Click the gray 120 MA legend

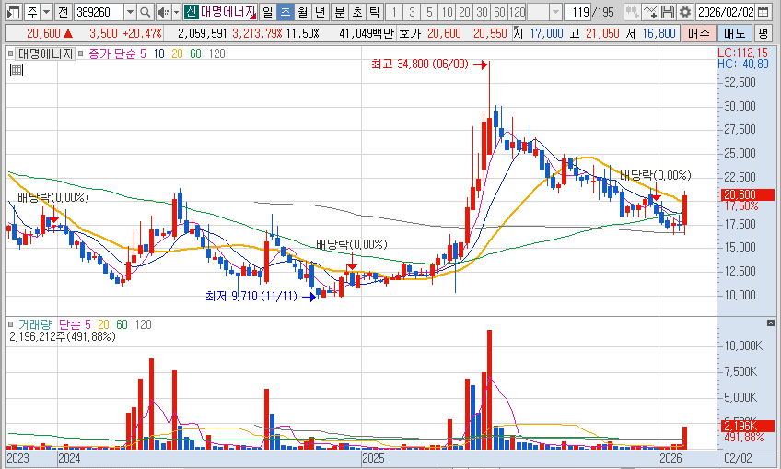click(x=216, y=53)
